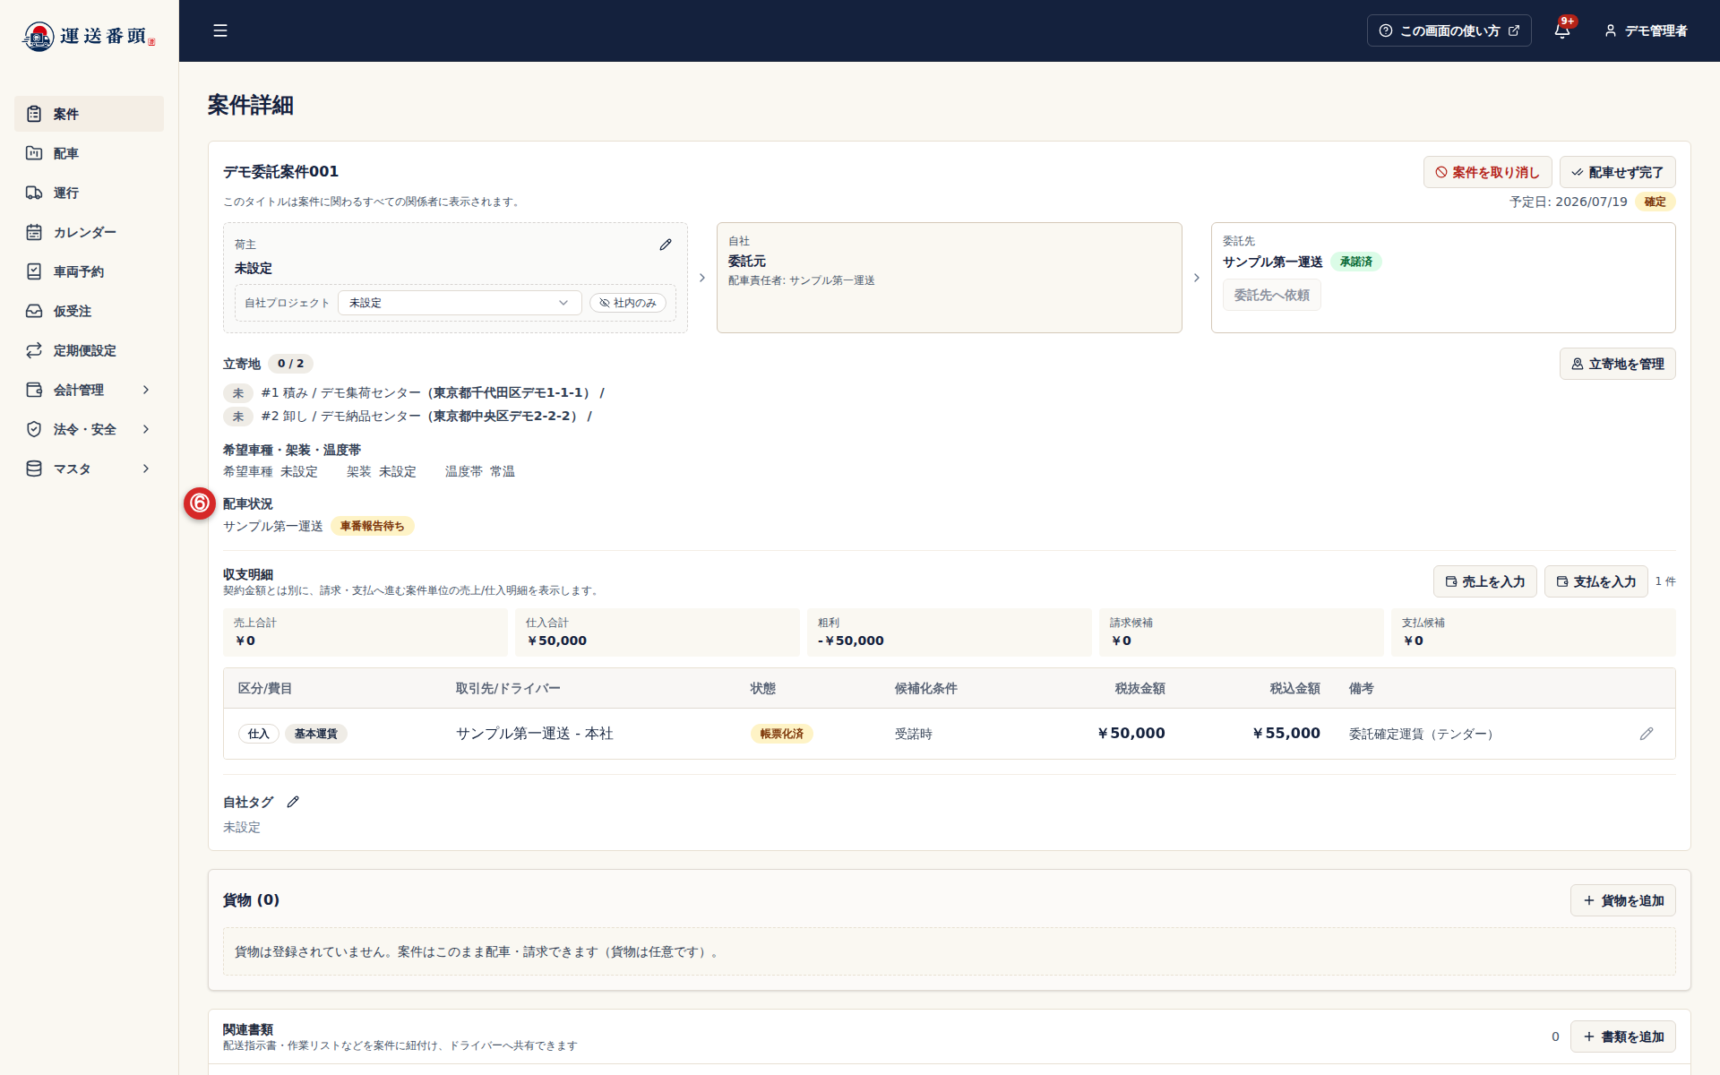The width and height of the screenshot is (1720, 1075).
Task: Open カレンダー in sidebar
Action: pos(89,232)
